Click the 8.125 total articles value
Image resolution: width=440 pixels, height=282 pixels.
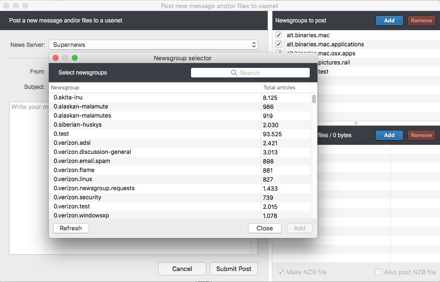point(270,98)
